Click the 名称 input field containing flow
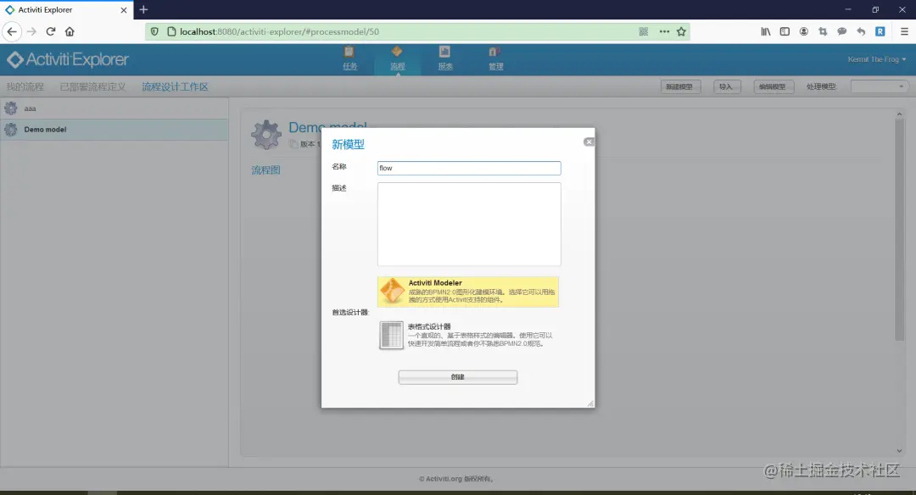916x495 pixels. click(469, 168)
